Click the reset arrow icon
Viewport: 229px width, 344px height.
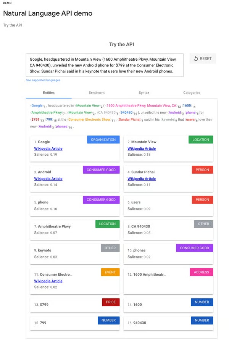coord(196,58)
